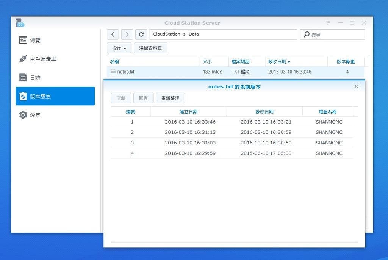Select the 版本歷史 version history section
Screen dimensions: 388x260
55,96
